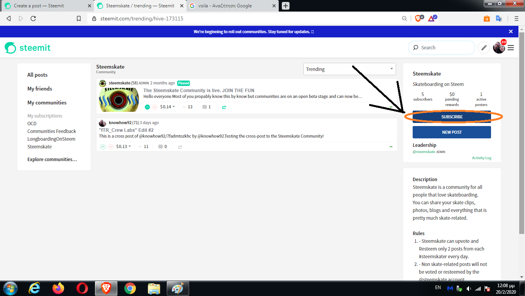The image size is (525, 296).
Task: Open the @steemskate leadership link
Action: (x=424, y=152)
